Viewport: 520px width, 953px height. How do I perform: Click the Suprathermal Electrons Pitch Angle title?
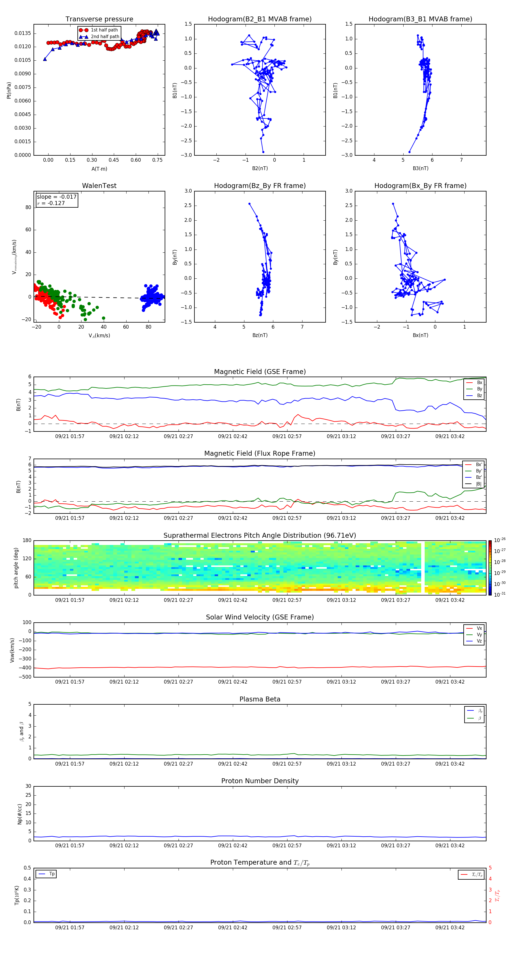(260, 536)
